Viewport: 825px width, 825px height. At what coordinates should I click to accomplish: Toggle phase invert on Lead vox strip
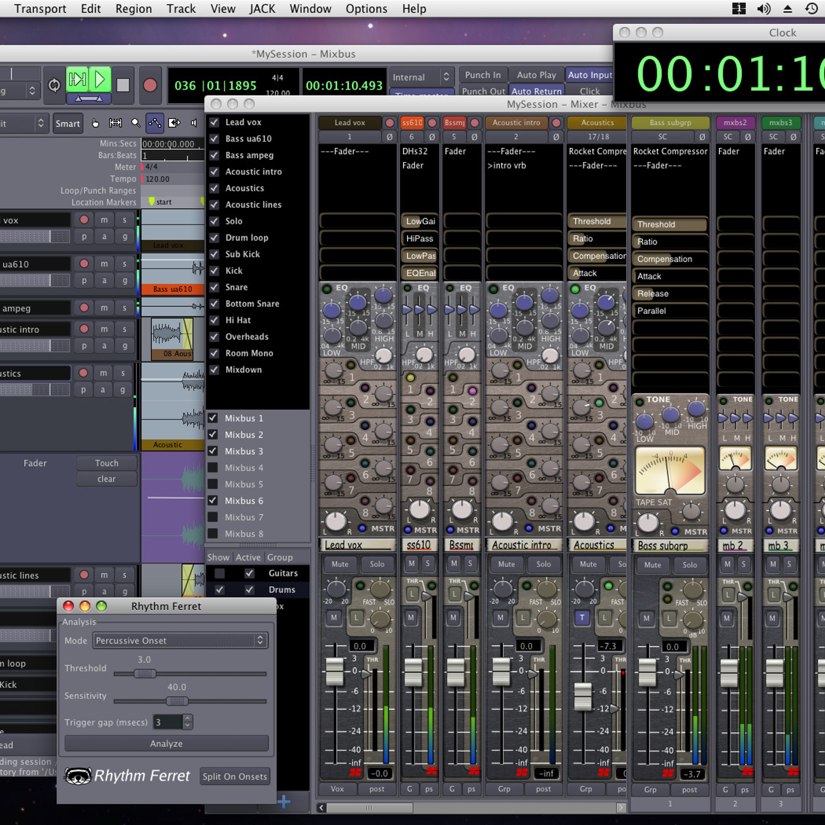coord(389,137)
